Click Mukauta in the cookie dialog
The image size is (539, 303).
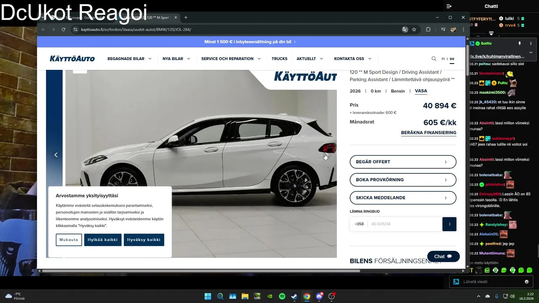[69, 240]
